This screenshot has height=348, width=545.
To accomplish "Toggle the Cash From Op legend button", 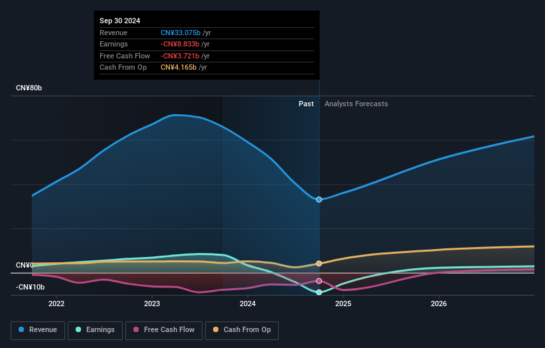I will [242, 330].
